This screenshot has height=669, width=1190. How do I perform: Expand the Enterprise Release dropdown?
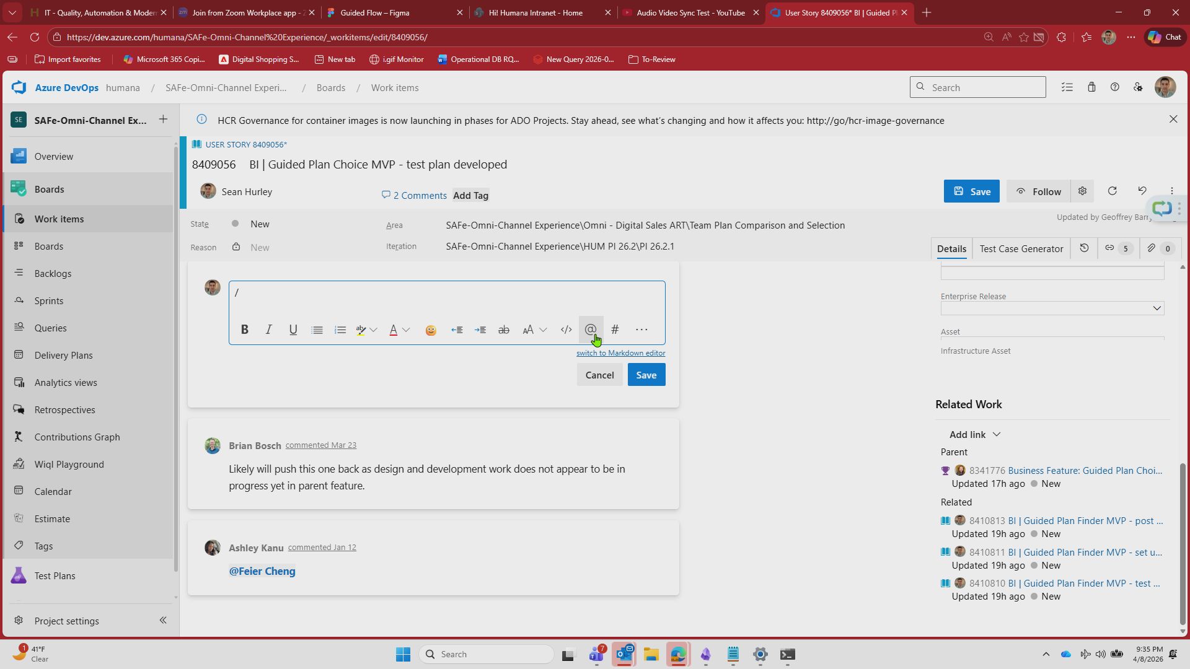[x=1157, y=308]
